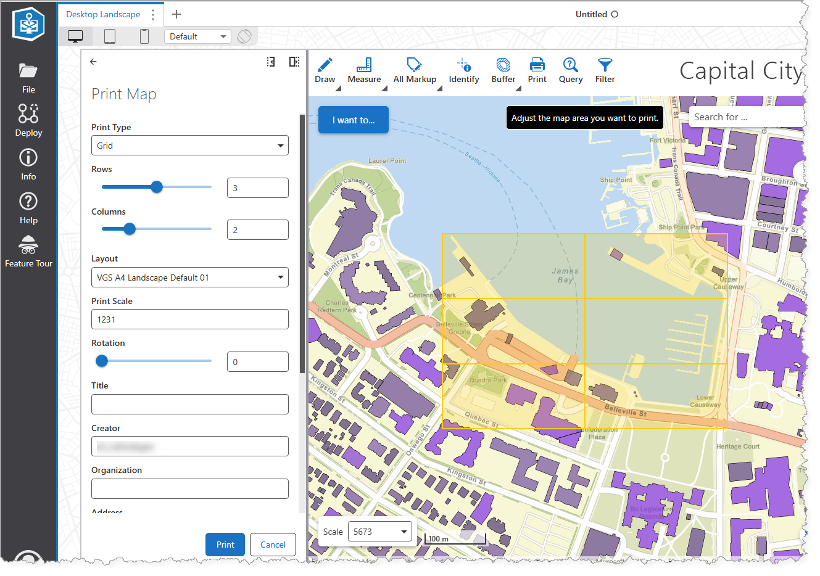Expand the Draw tool submenu arrow

[338, 88]
